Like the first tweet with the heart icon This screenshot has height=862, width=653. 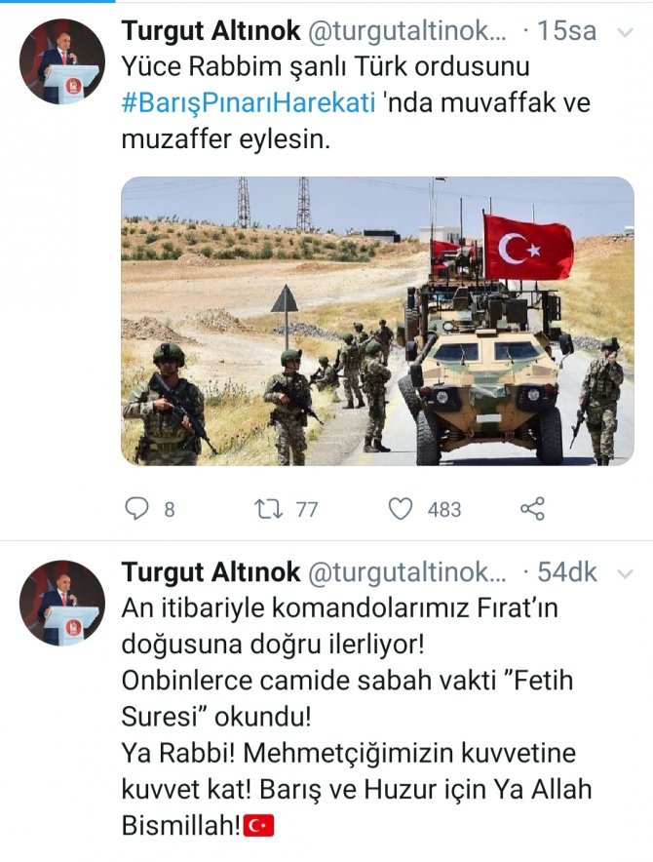point(401,508)
